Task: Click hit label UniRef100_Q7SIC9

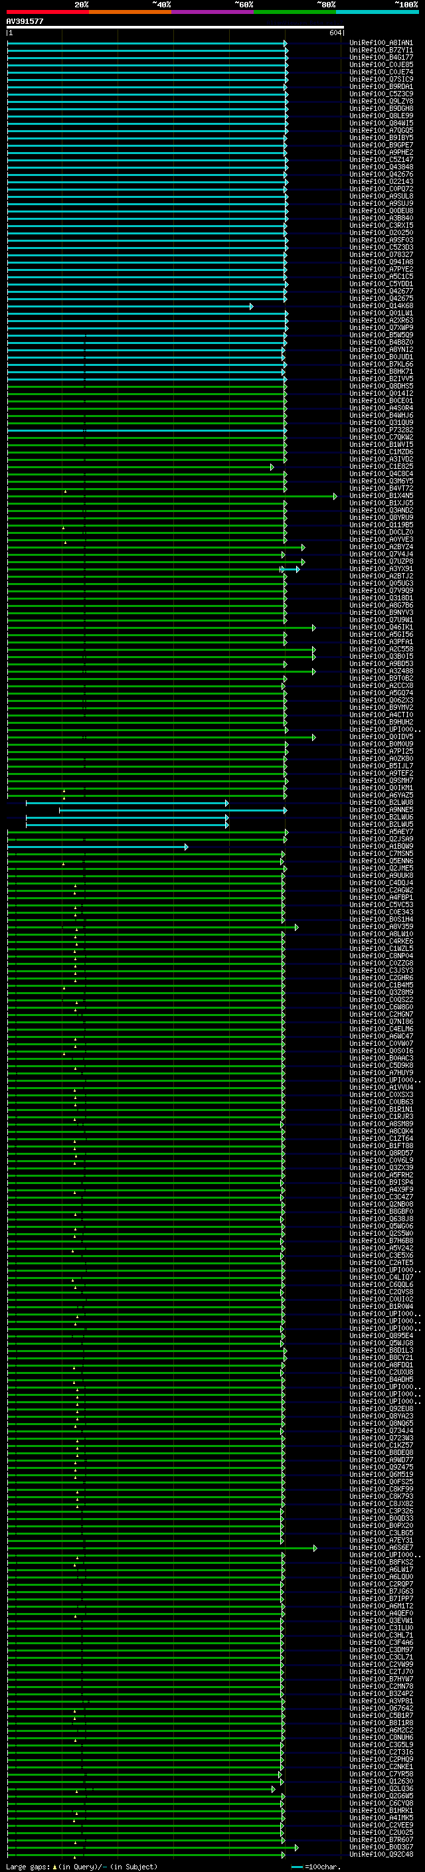Action: [x=381, y=79]
